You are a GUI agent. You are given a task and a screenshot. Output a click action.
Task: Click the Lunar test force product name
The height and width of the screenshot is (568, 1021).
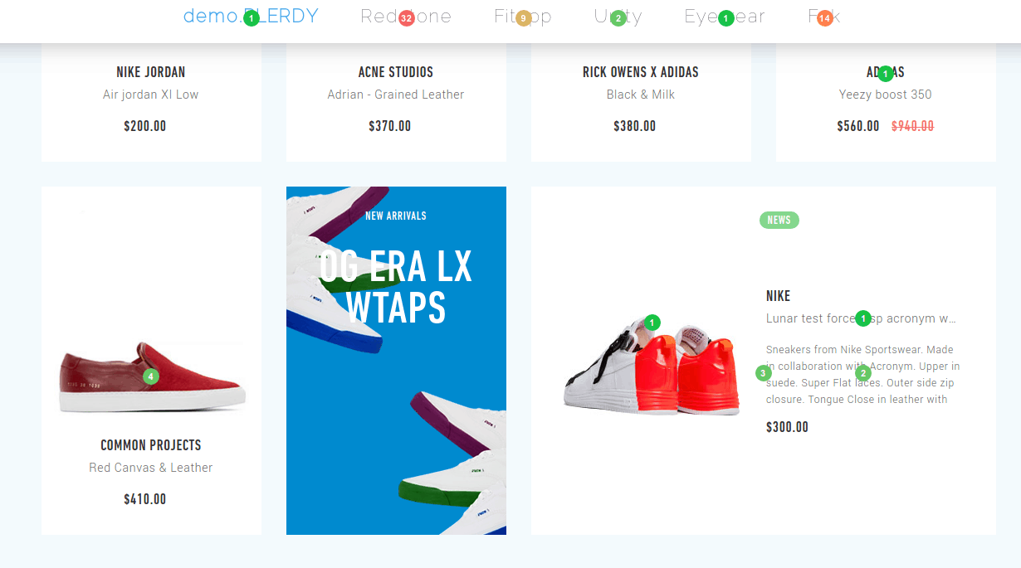pyautogui.click(x=862, y=318)
